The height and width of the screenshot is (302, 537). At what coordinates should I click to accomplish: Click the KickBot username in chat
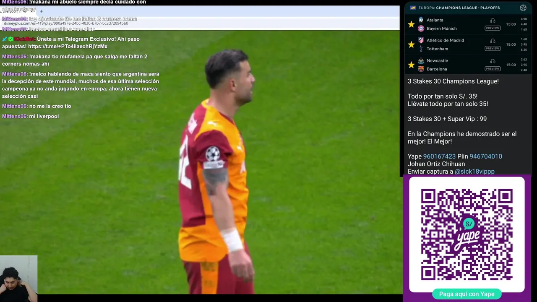pos(25,39)
